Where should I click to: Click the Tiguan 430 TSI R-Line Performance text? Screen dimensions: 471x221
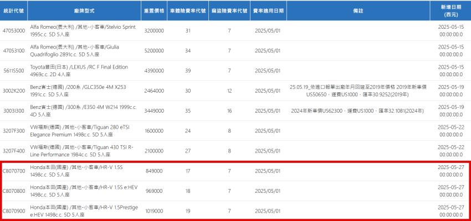[x=81, y=151]
